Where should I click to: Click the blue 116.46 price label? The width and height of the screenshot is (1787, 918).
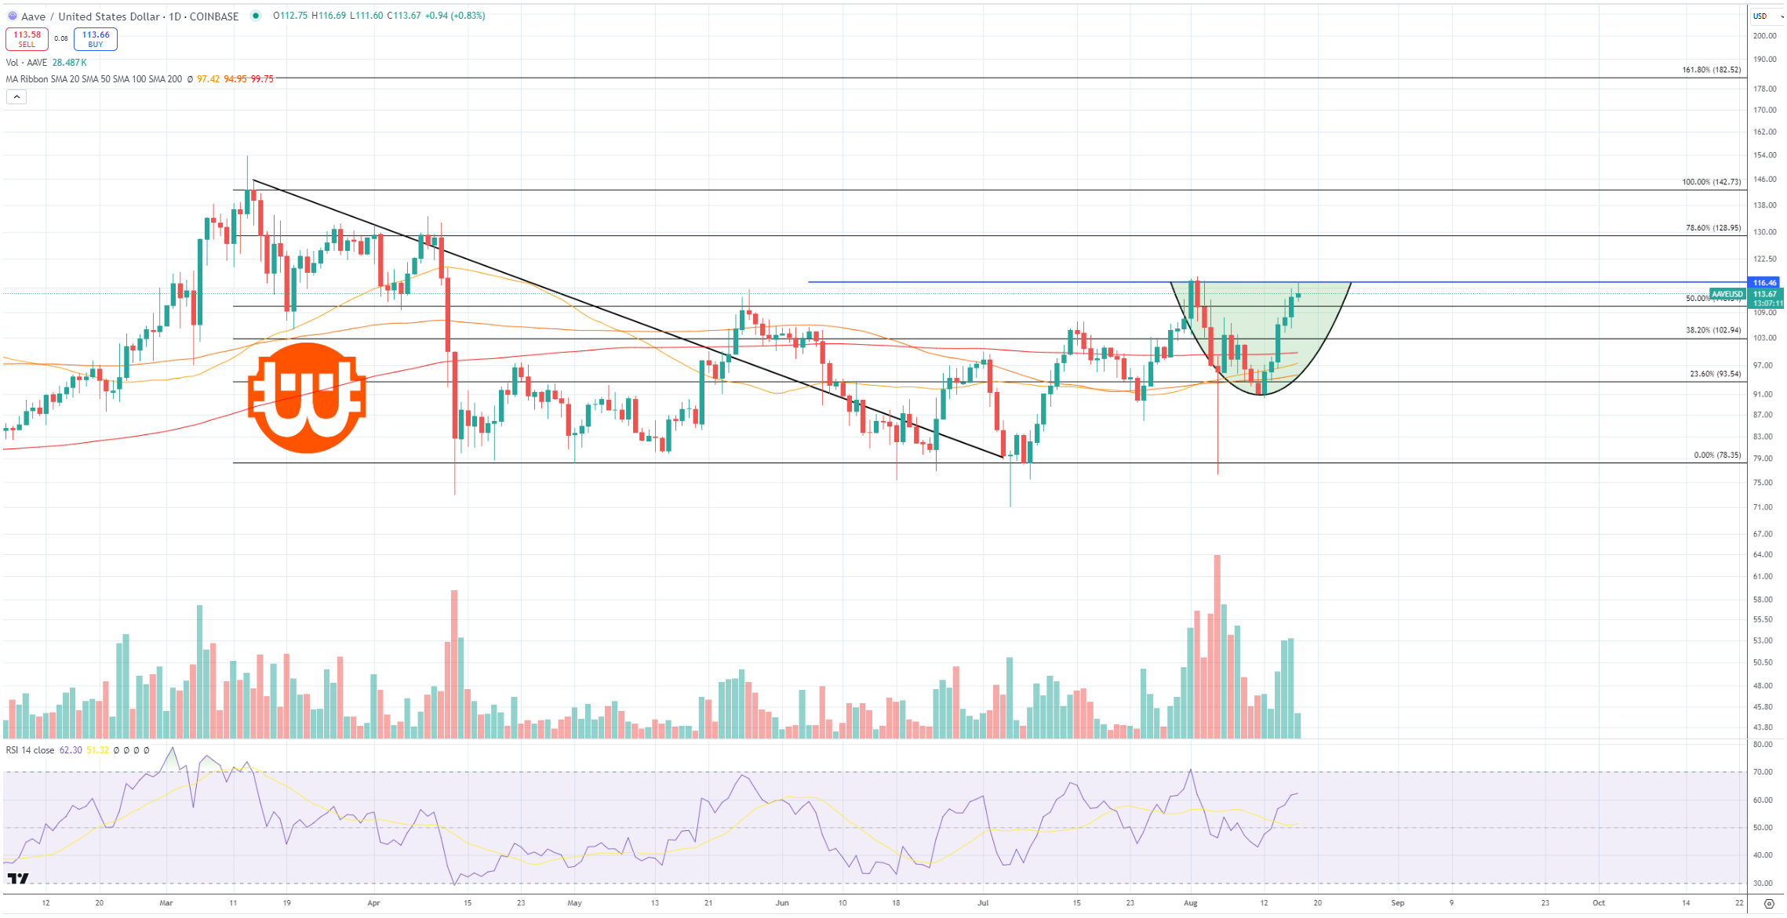point(1765,282)
